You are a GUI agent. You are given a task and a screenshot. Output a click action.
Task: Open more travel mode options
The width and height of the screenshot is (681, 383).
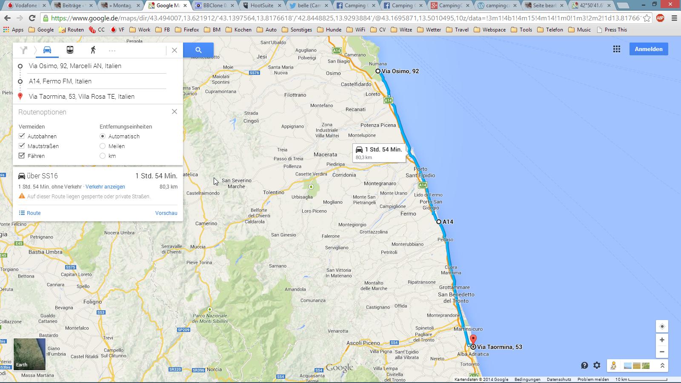[112, 50]
